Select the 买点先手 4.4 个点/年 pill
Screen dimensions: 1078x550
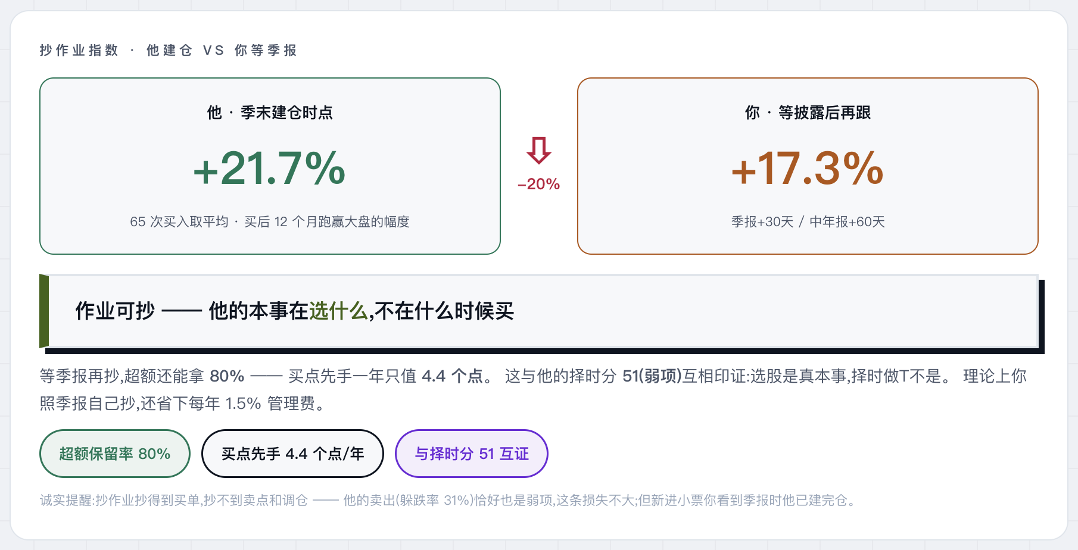(x=292, y=454)
